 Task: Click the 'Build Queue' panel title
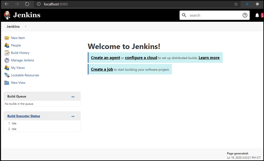(x=17, y=96)
